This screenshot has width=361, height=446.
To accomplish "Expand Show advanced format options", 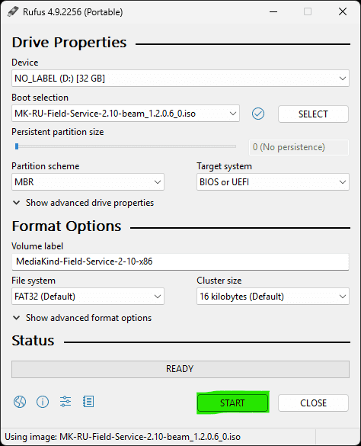I will (x=82, y=318).
